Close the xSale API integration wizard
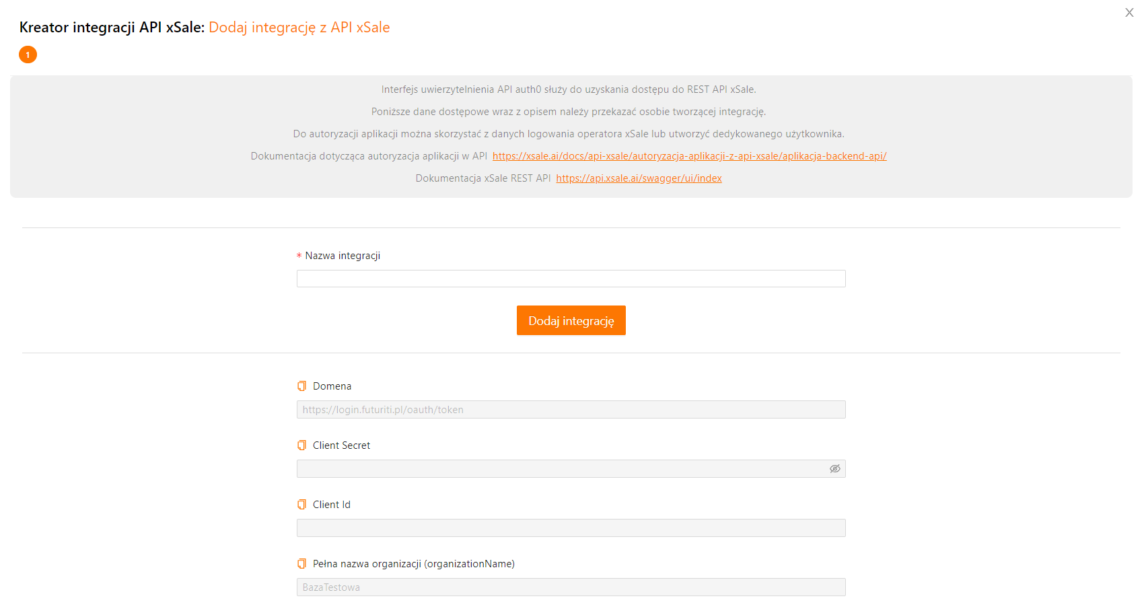 click(1129, 13)
